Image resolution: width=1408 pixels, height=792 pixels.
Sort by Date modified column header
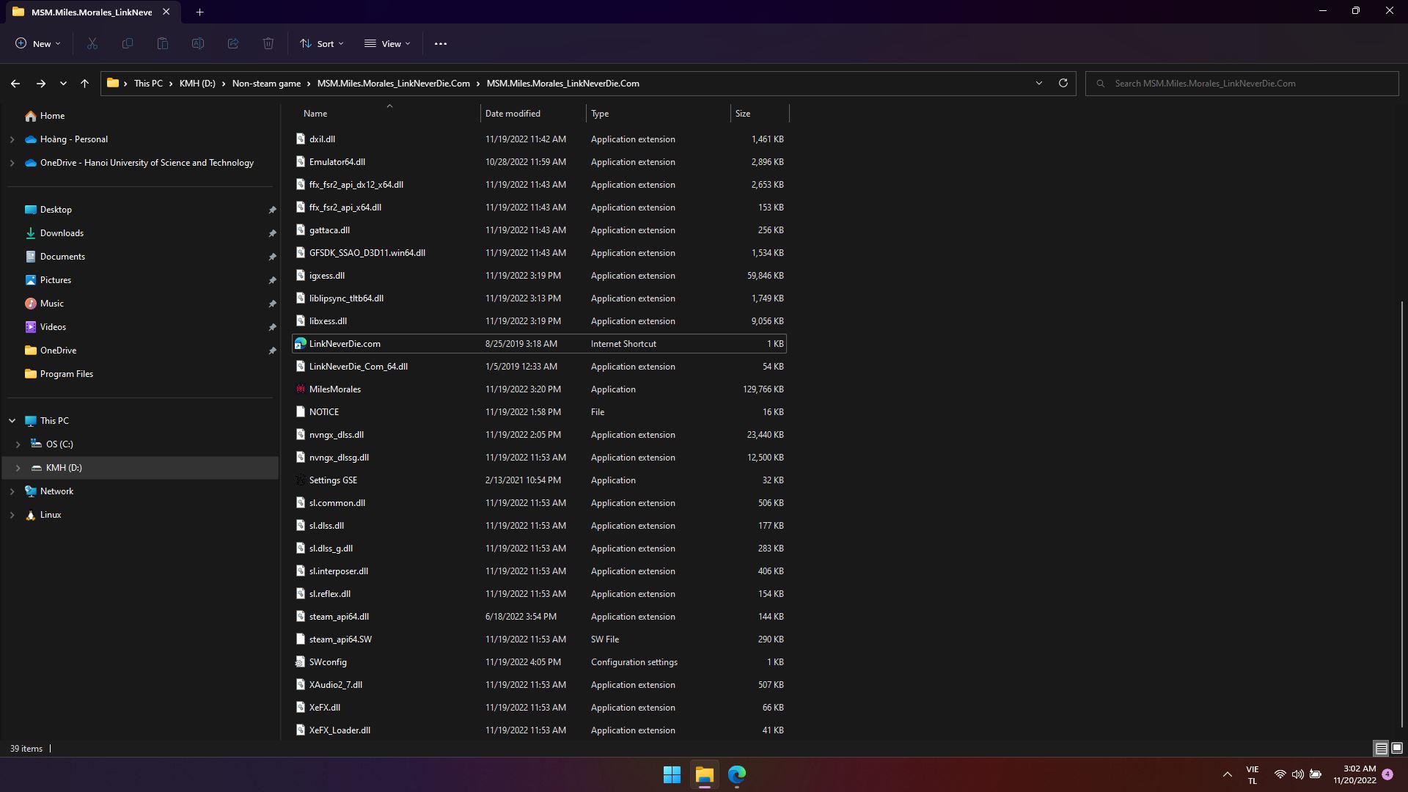pos(533,114)
